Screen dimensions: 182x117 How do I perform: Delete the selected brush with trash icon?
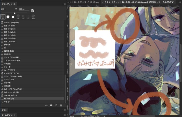click(x=61, y=105)
